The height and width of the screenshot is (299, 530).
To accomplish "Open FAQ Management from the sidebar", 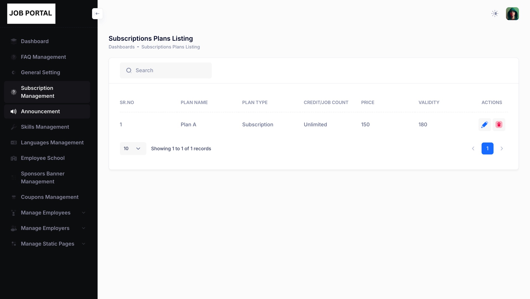I will pos(43,57).
